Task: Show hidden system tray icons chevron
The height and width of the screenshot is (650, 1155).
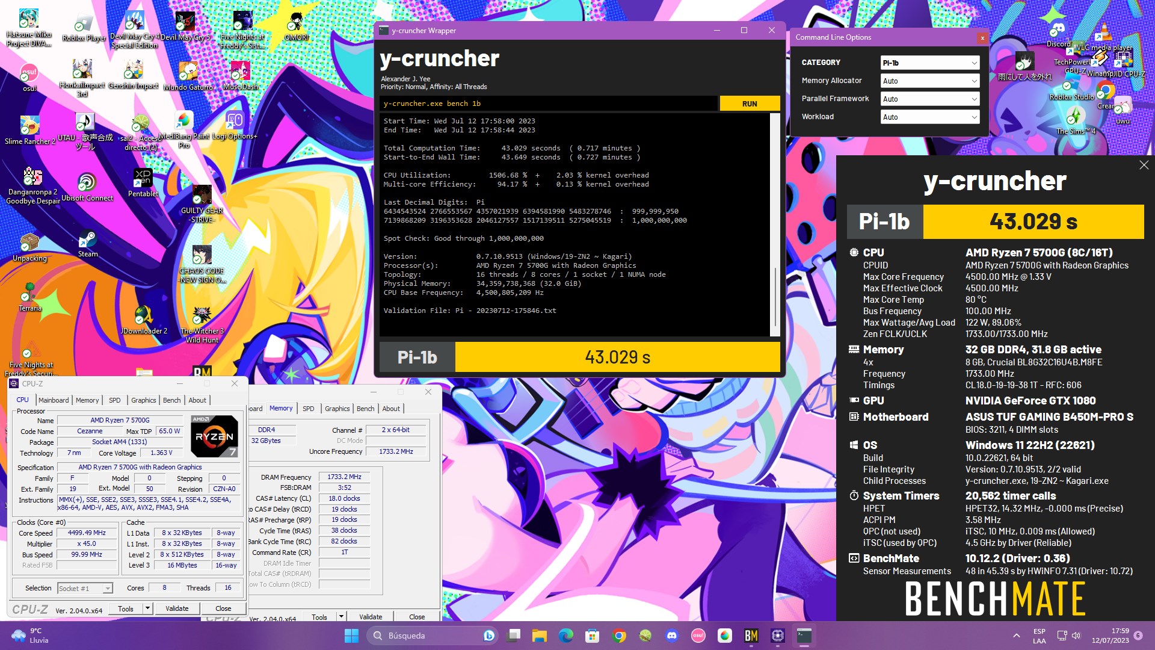Action: [x=1016, y=636]
